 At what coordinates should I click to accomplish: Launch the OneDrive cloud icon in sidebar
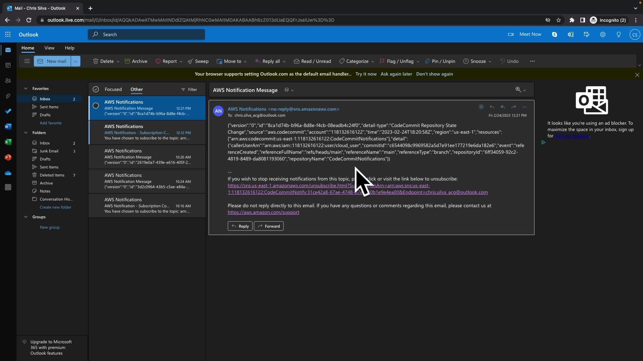point(8,173)
